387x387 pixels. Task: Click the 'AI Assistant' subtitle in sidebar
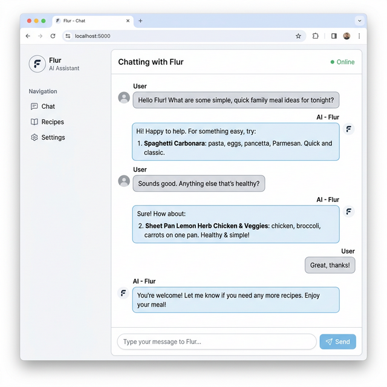(x=64, y=68)
